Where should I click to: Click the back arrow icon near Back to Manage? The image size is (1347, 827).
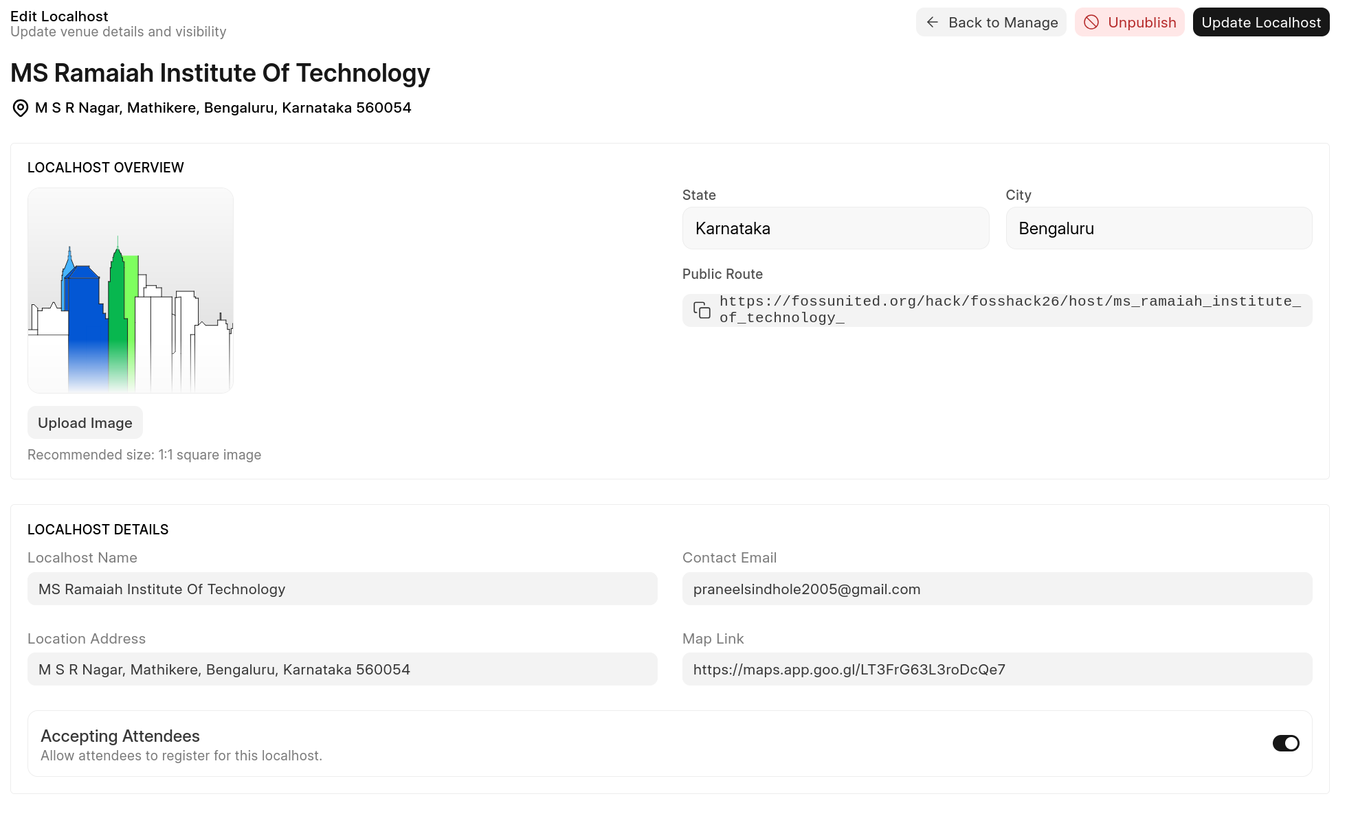(x=932, y=22)
